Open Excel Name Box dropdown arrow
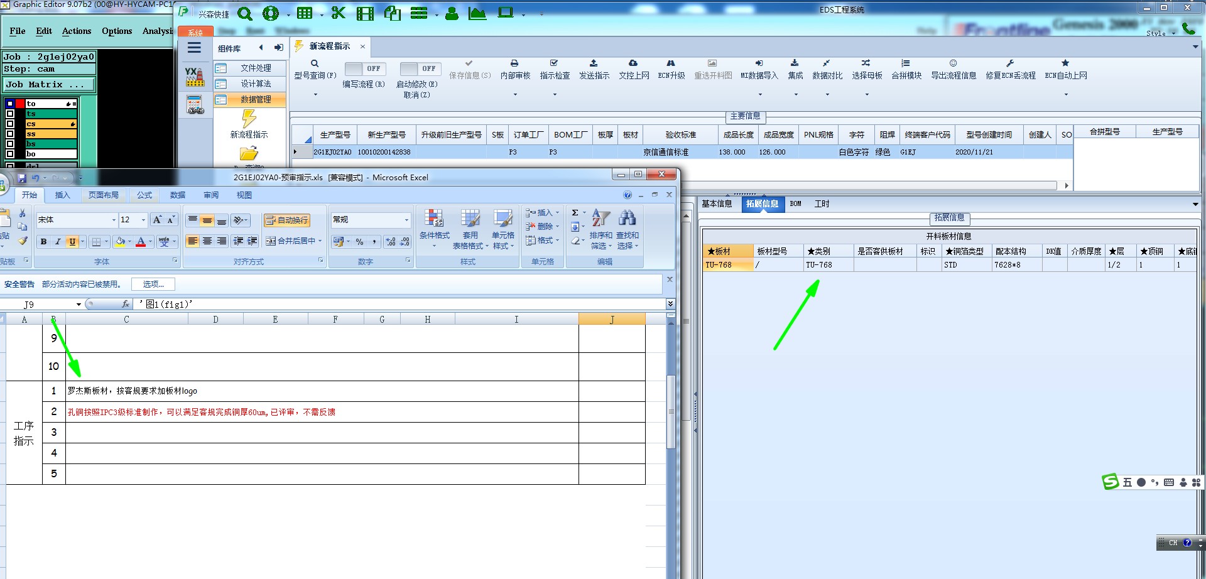This screenshot has height=579, width=1206. click(79, 305)
